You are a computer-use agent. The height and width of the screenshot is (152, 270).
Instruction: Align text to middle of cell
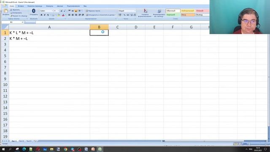(73, 11)
